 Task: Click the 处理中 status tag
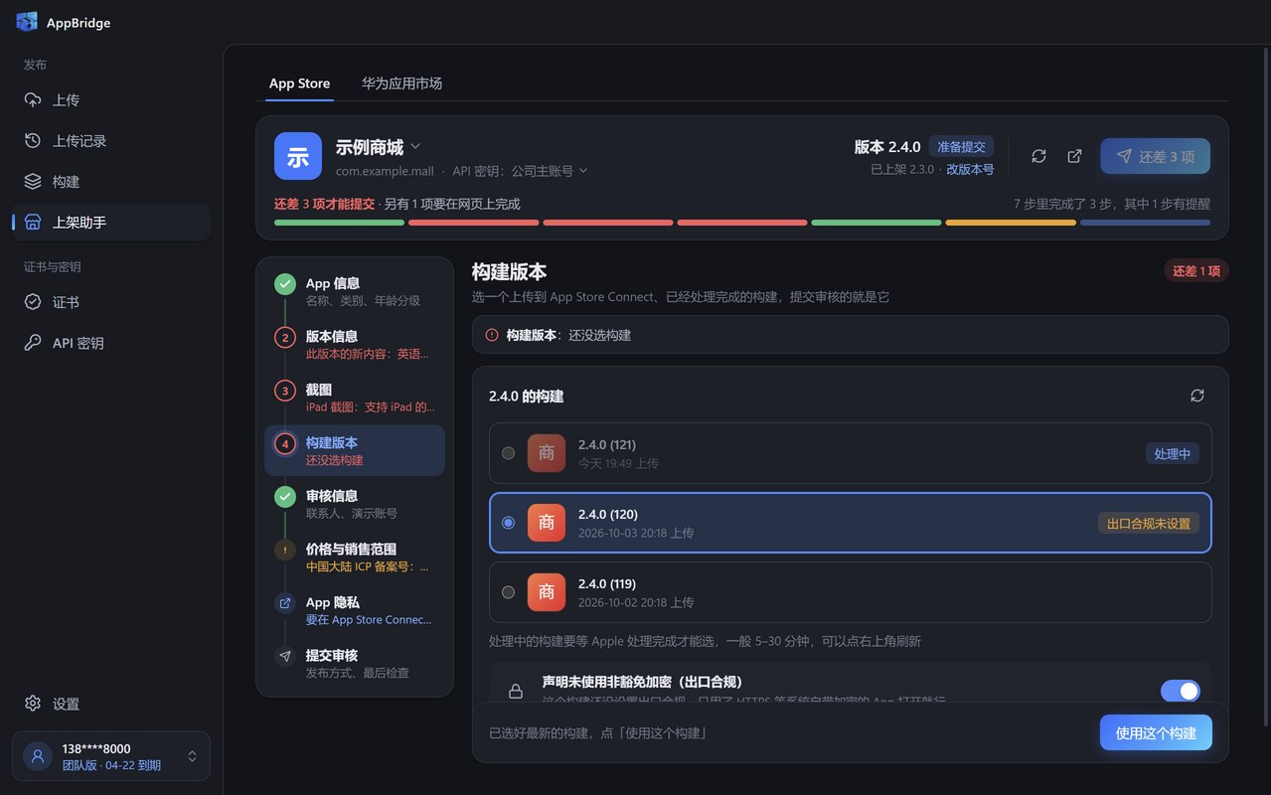coord(1173,453)
